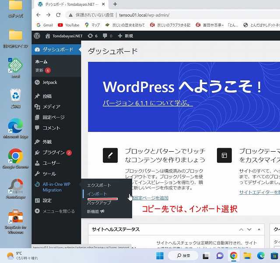Click the updates icon showing 6
Viewport: 280px width, 263px height.
[92, 36]
